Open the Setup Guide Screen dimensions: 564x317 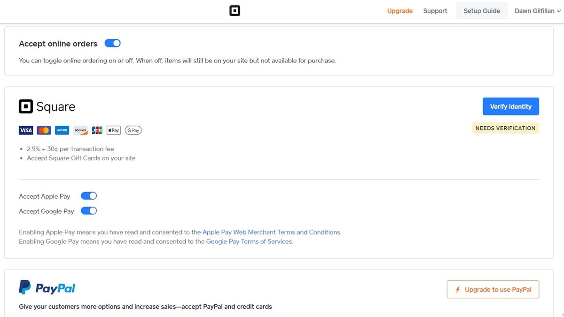(482, 10)
